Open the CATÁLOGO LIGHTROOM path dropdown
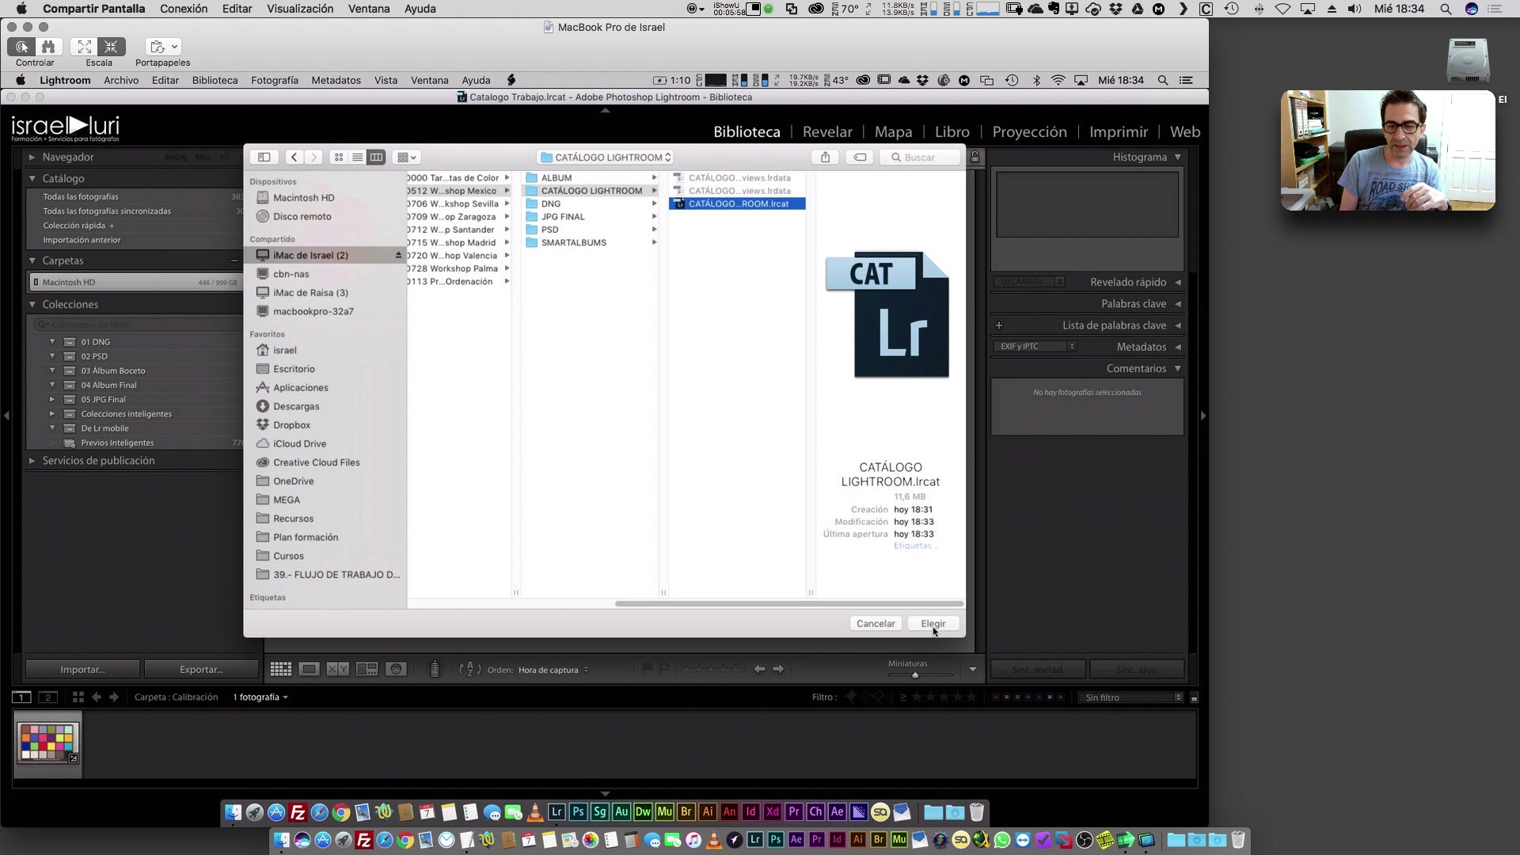 [x=606, y=157]
